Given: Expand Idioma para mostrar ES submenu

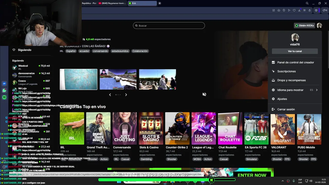Looking at the screenshot, I should 295,90.
